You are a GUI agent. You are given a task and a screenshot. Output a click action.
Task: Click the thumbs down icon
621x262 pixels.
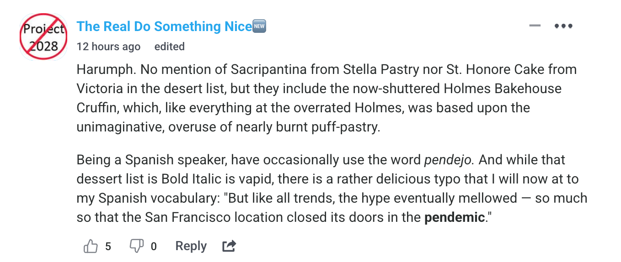tap(136, 246)
